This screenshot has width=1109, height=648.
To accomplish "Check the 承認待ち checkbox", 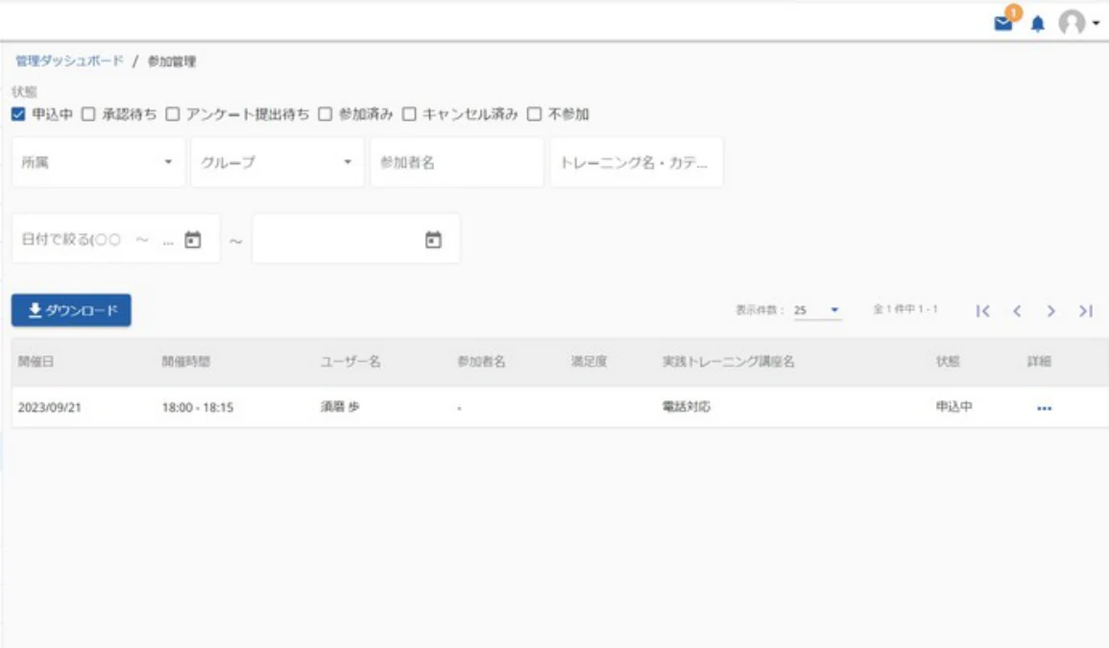I will (x=88, y=114).
